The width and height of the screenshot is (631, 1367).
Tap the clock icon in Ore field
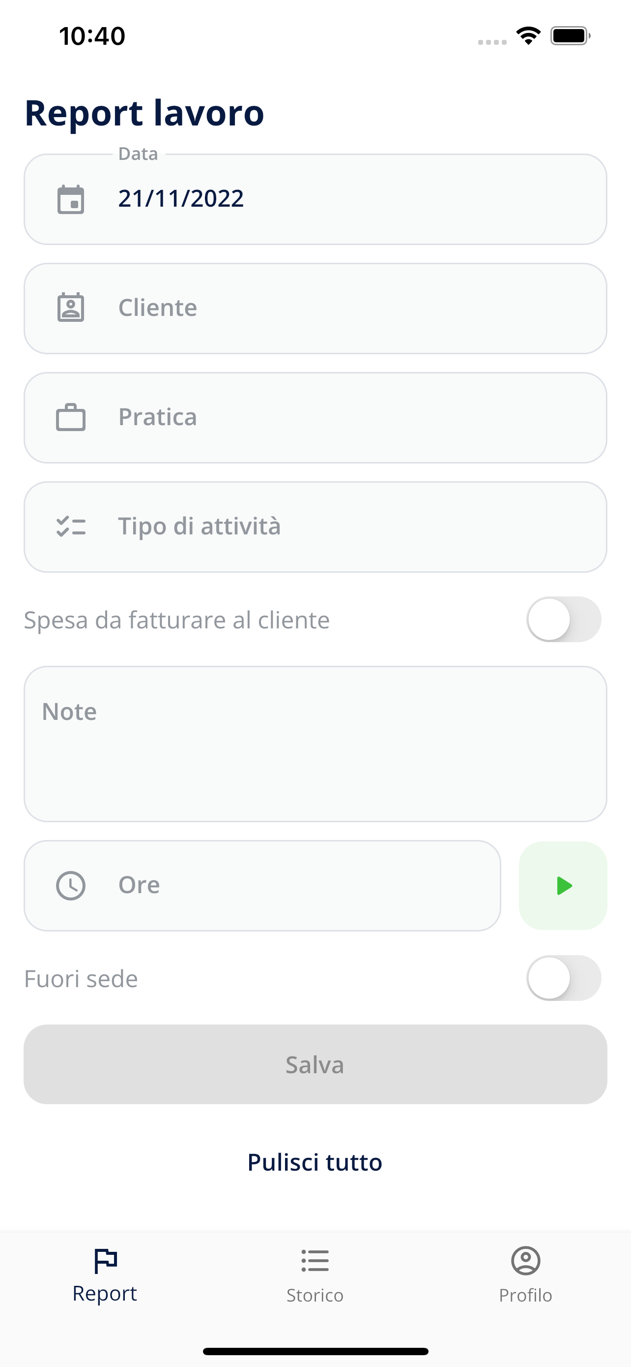coord(70,886)
